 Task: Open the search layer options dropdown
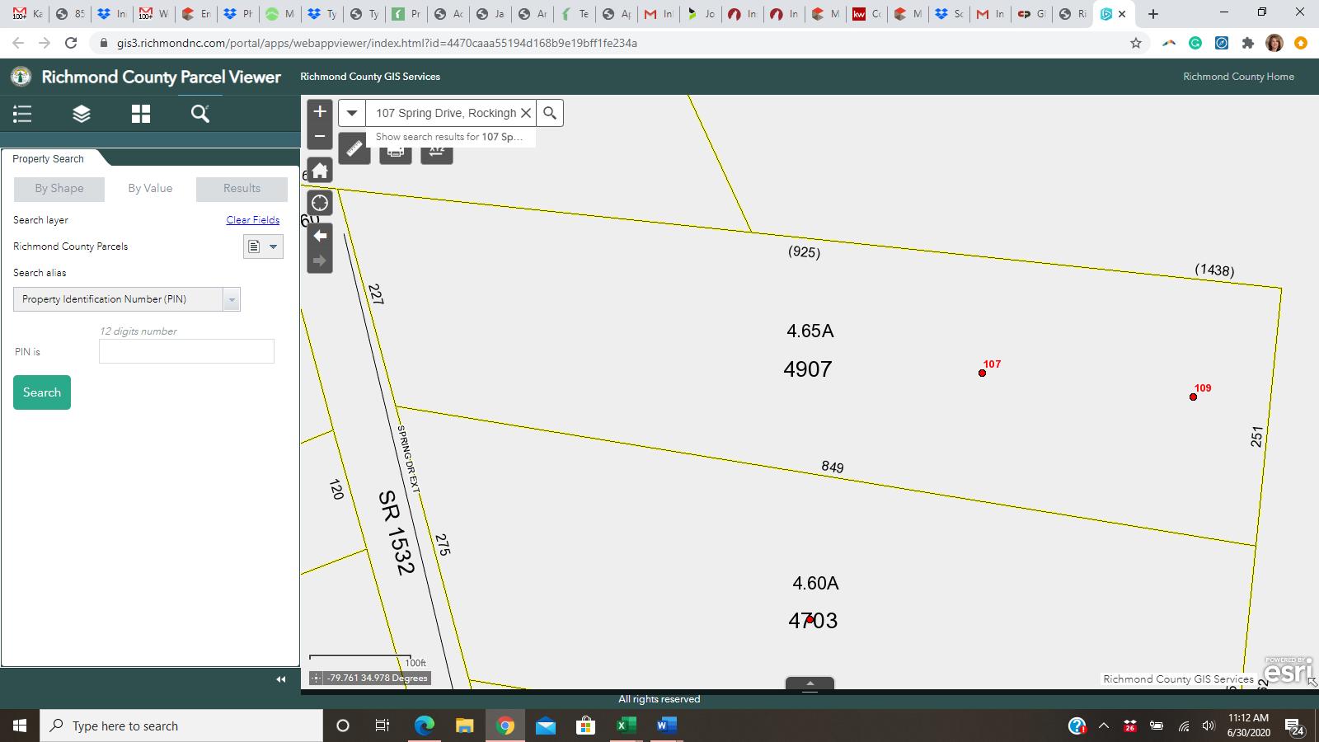coord(263,247)
